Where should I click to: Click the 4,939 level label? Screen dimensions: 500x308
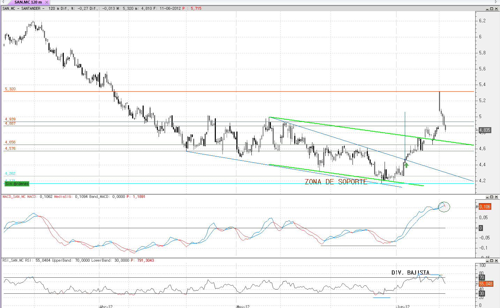click(x=10, y=119)
